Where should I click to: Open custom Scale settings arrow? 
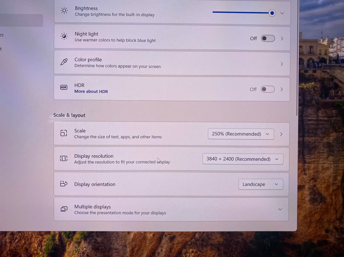coord(281,134)
